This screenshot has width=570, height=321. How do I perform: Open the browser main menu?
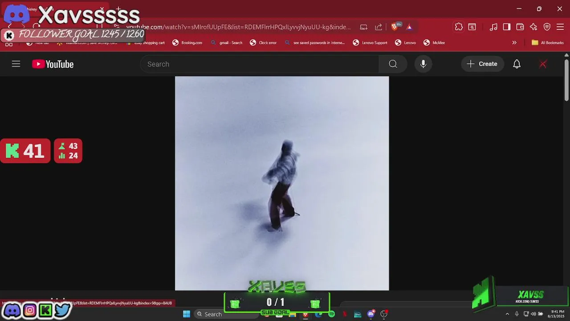[x=560, y=27]
